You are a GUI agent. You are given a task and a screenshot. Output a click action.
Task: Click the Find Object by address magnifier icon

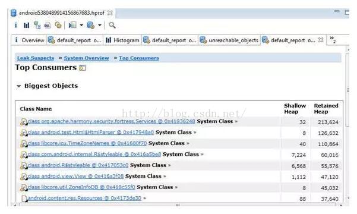pos(112,25)
